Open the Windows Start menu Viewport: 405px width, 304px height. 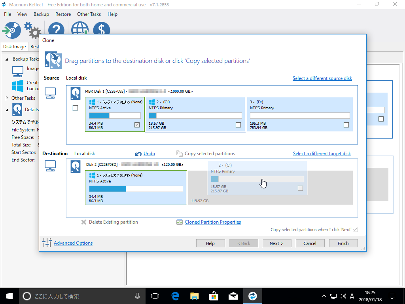pos(9,296)
